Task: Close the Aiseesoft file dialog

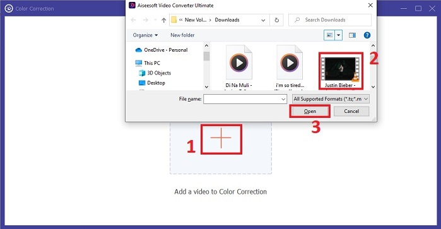Action: [x=370, y=5]
